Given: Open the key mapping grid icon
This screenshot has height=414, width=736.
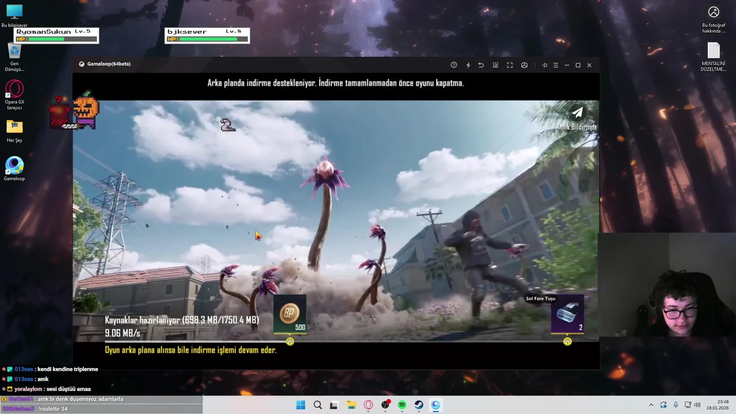Looking at the screenshot, I should click(495, 65).
